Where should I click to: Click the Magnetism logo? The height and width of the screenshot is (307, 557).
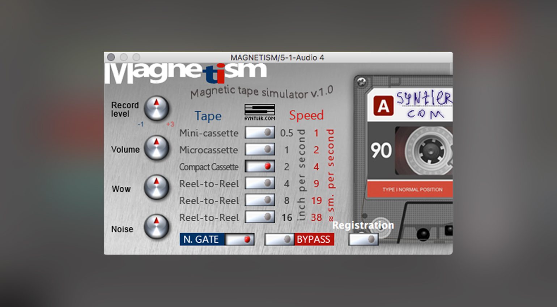click(x=186, y=73)
